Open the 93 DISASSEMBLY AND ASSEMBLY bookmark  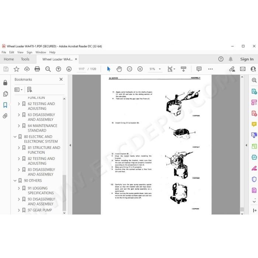41,202
